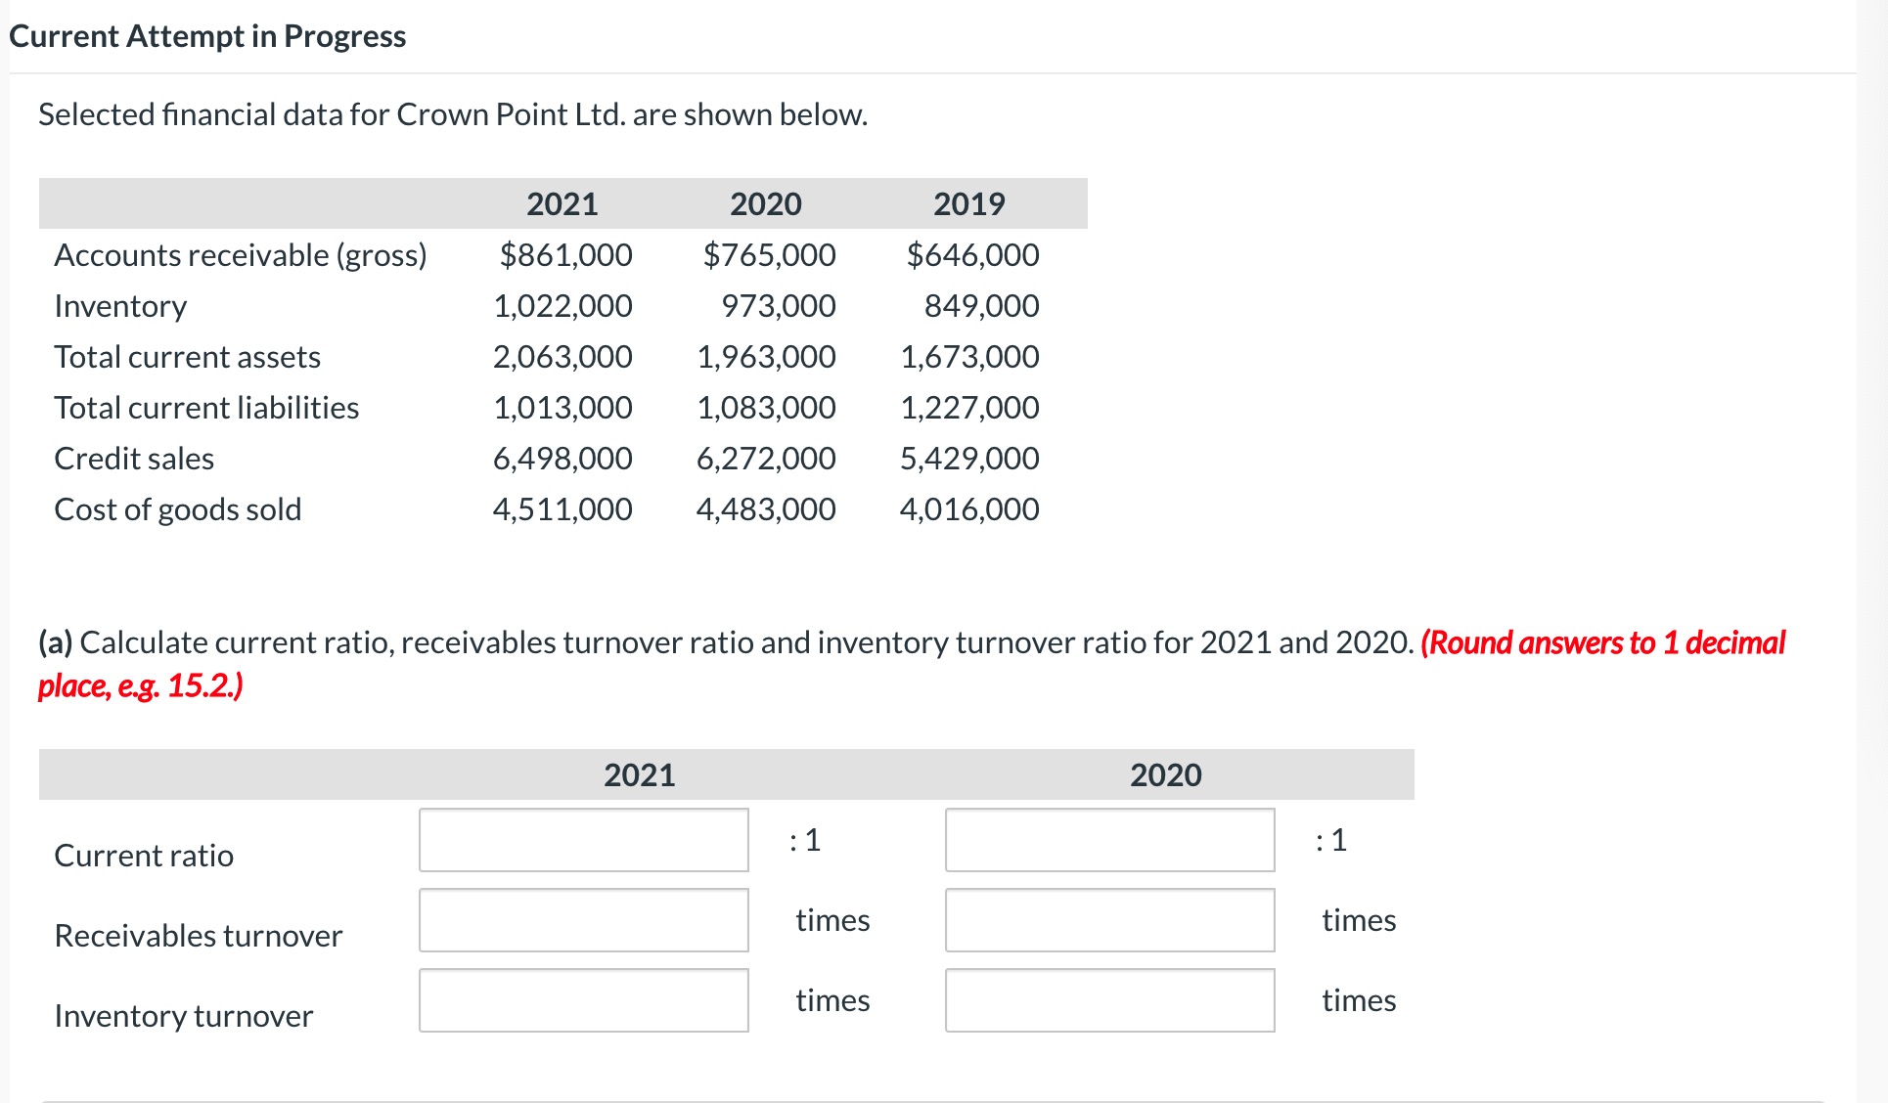Click the 2019 column header in data table
Viewport: 1888px width, 1103px height.
click(968, 203)
